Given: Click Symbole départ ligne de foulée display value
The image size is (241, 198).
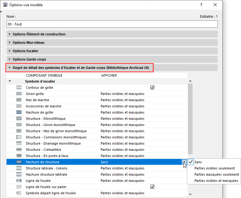Looking at the screenshot, I should tap(122, 193).
